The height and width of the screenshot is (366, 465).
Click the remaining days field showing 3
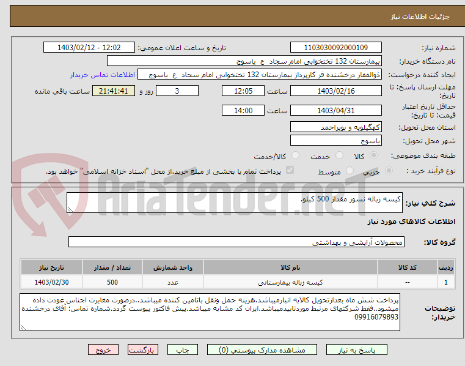(177, 91)
